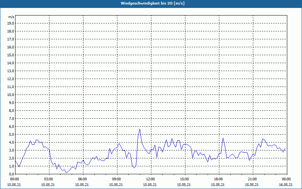302x189 pixels.
Task: Click the lowest wind curve point near 04:30
Action: coord(66,173)
